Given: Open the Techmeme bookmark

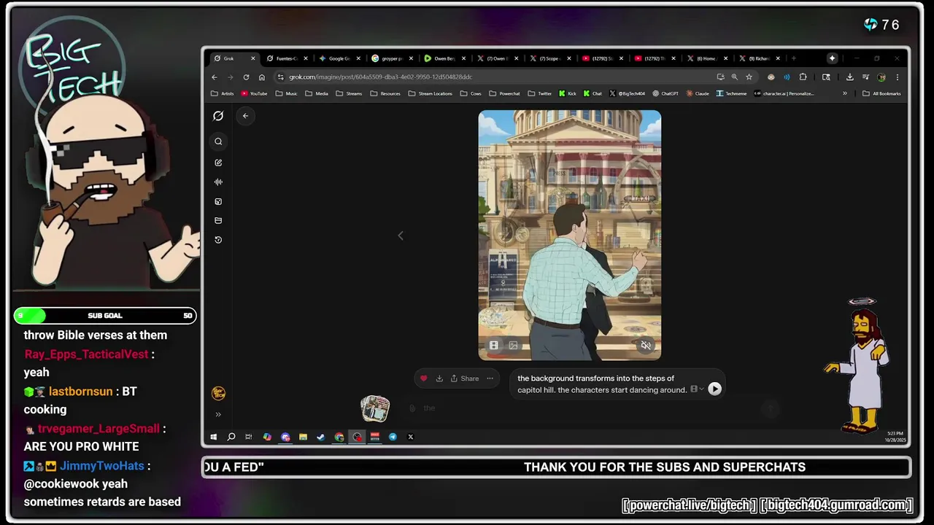Looking at the screenshot, I should [732, 93].
